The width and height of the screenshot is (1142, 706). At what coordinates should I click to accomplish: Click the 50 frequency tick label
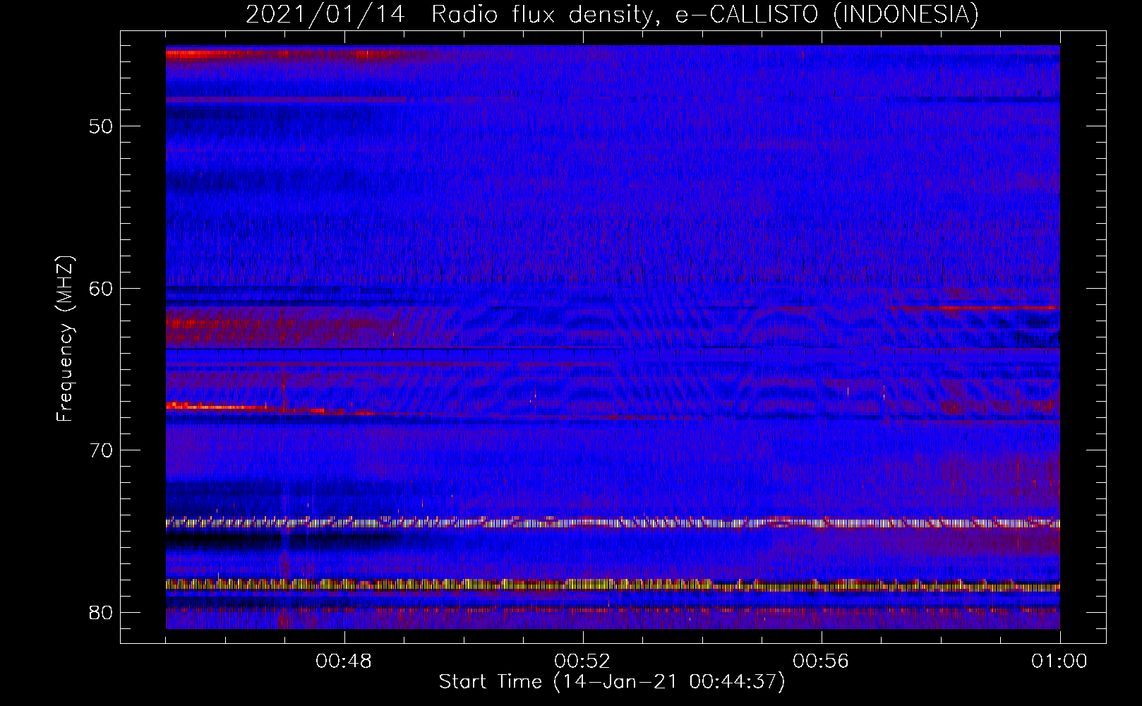tap(102, 127)
